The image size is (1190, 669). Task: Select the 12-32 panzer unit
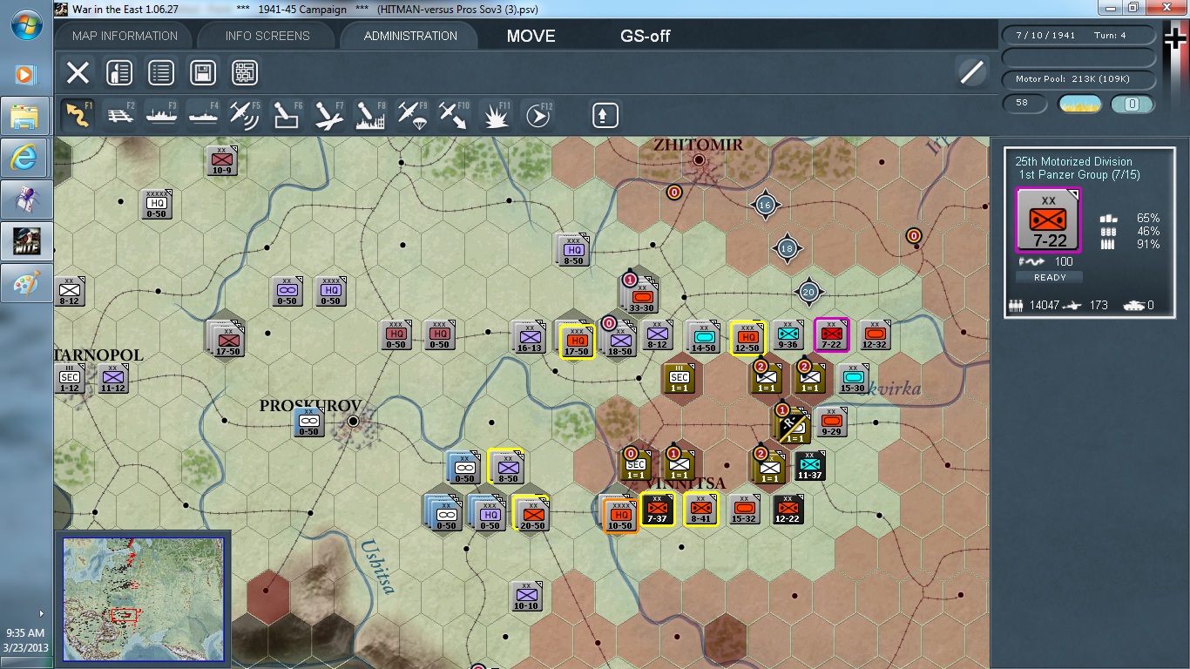875,335
